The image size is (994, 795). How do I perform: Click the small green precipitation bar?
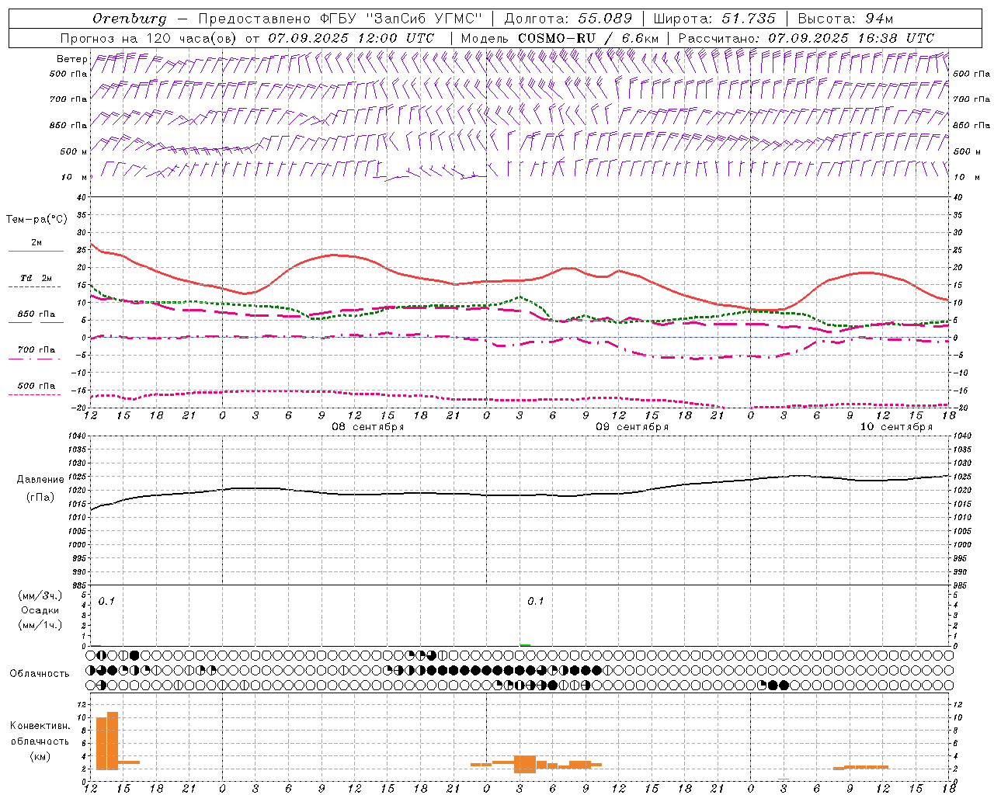(525, 645)
